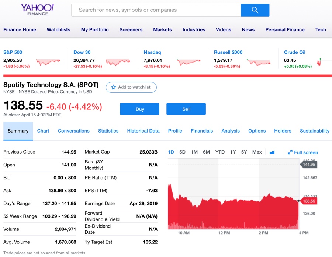Click the Russell 2000 sparkline chart
This screenshot has width=332, height=257.
259,62
